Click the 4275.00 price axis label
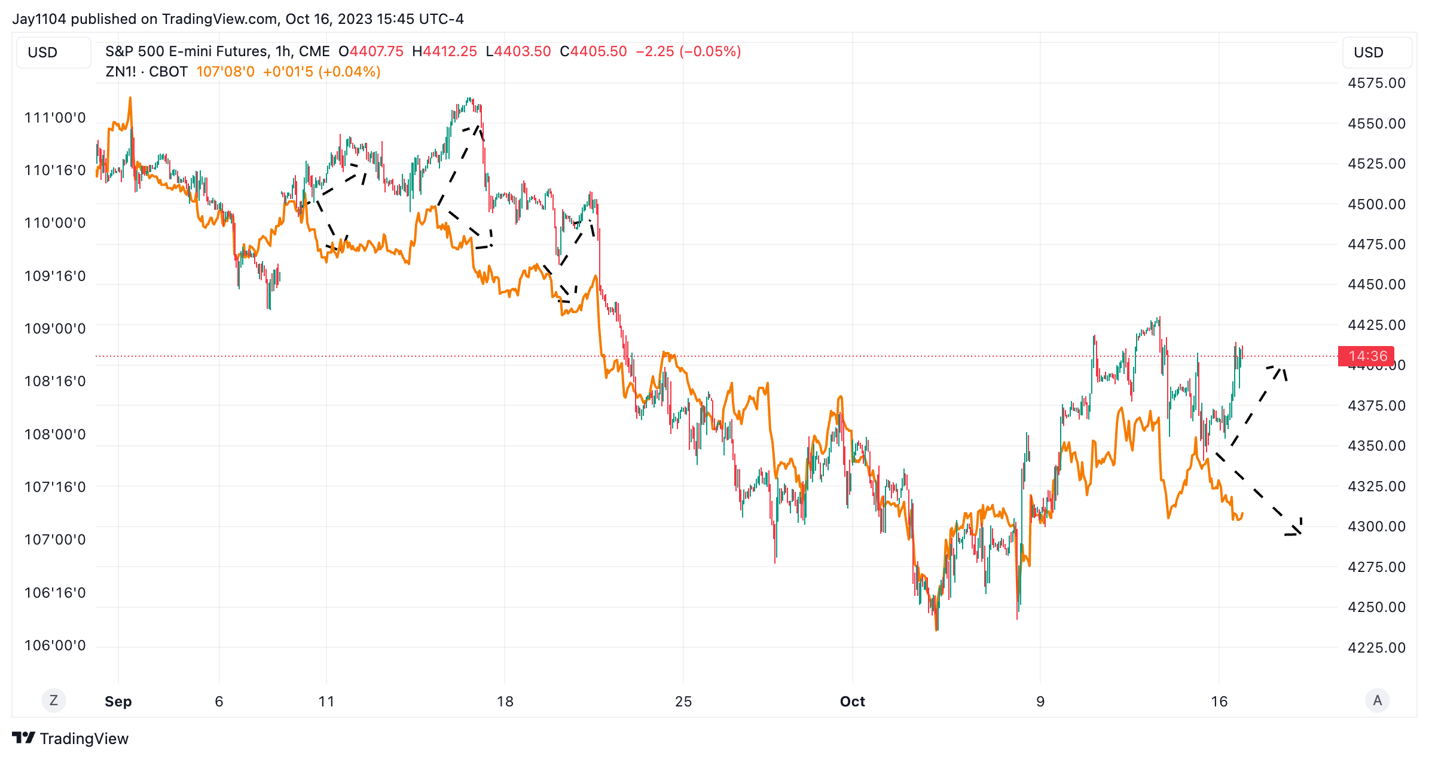 [1376, 567]
